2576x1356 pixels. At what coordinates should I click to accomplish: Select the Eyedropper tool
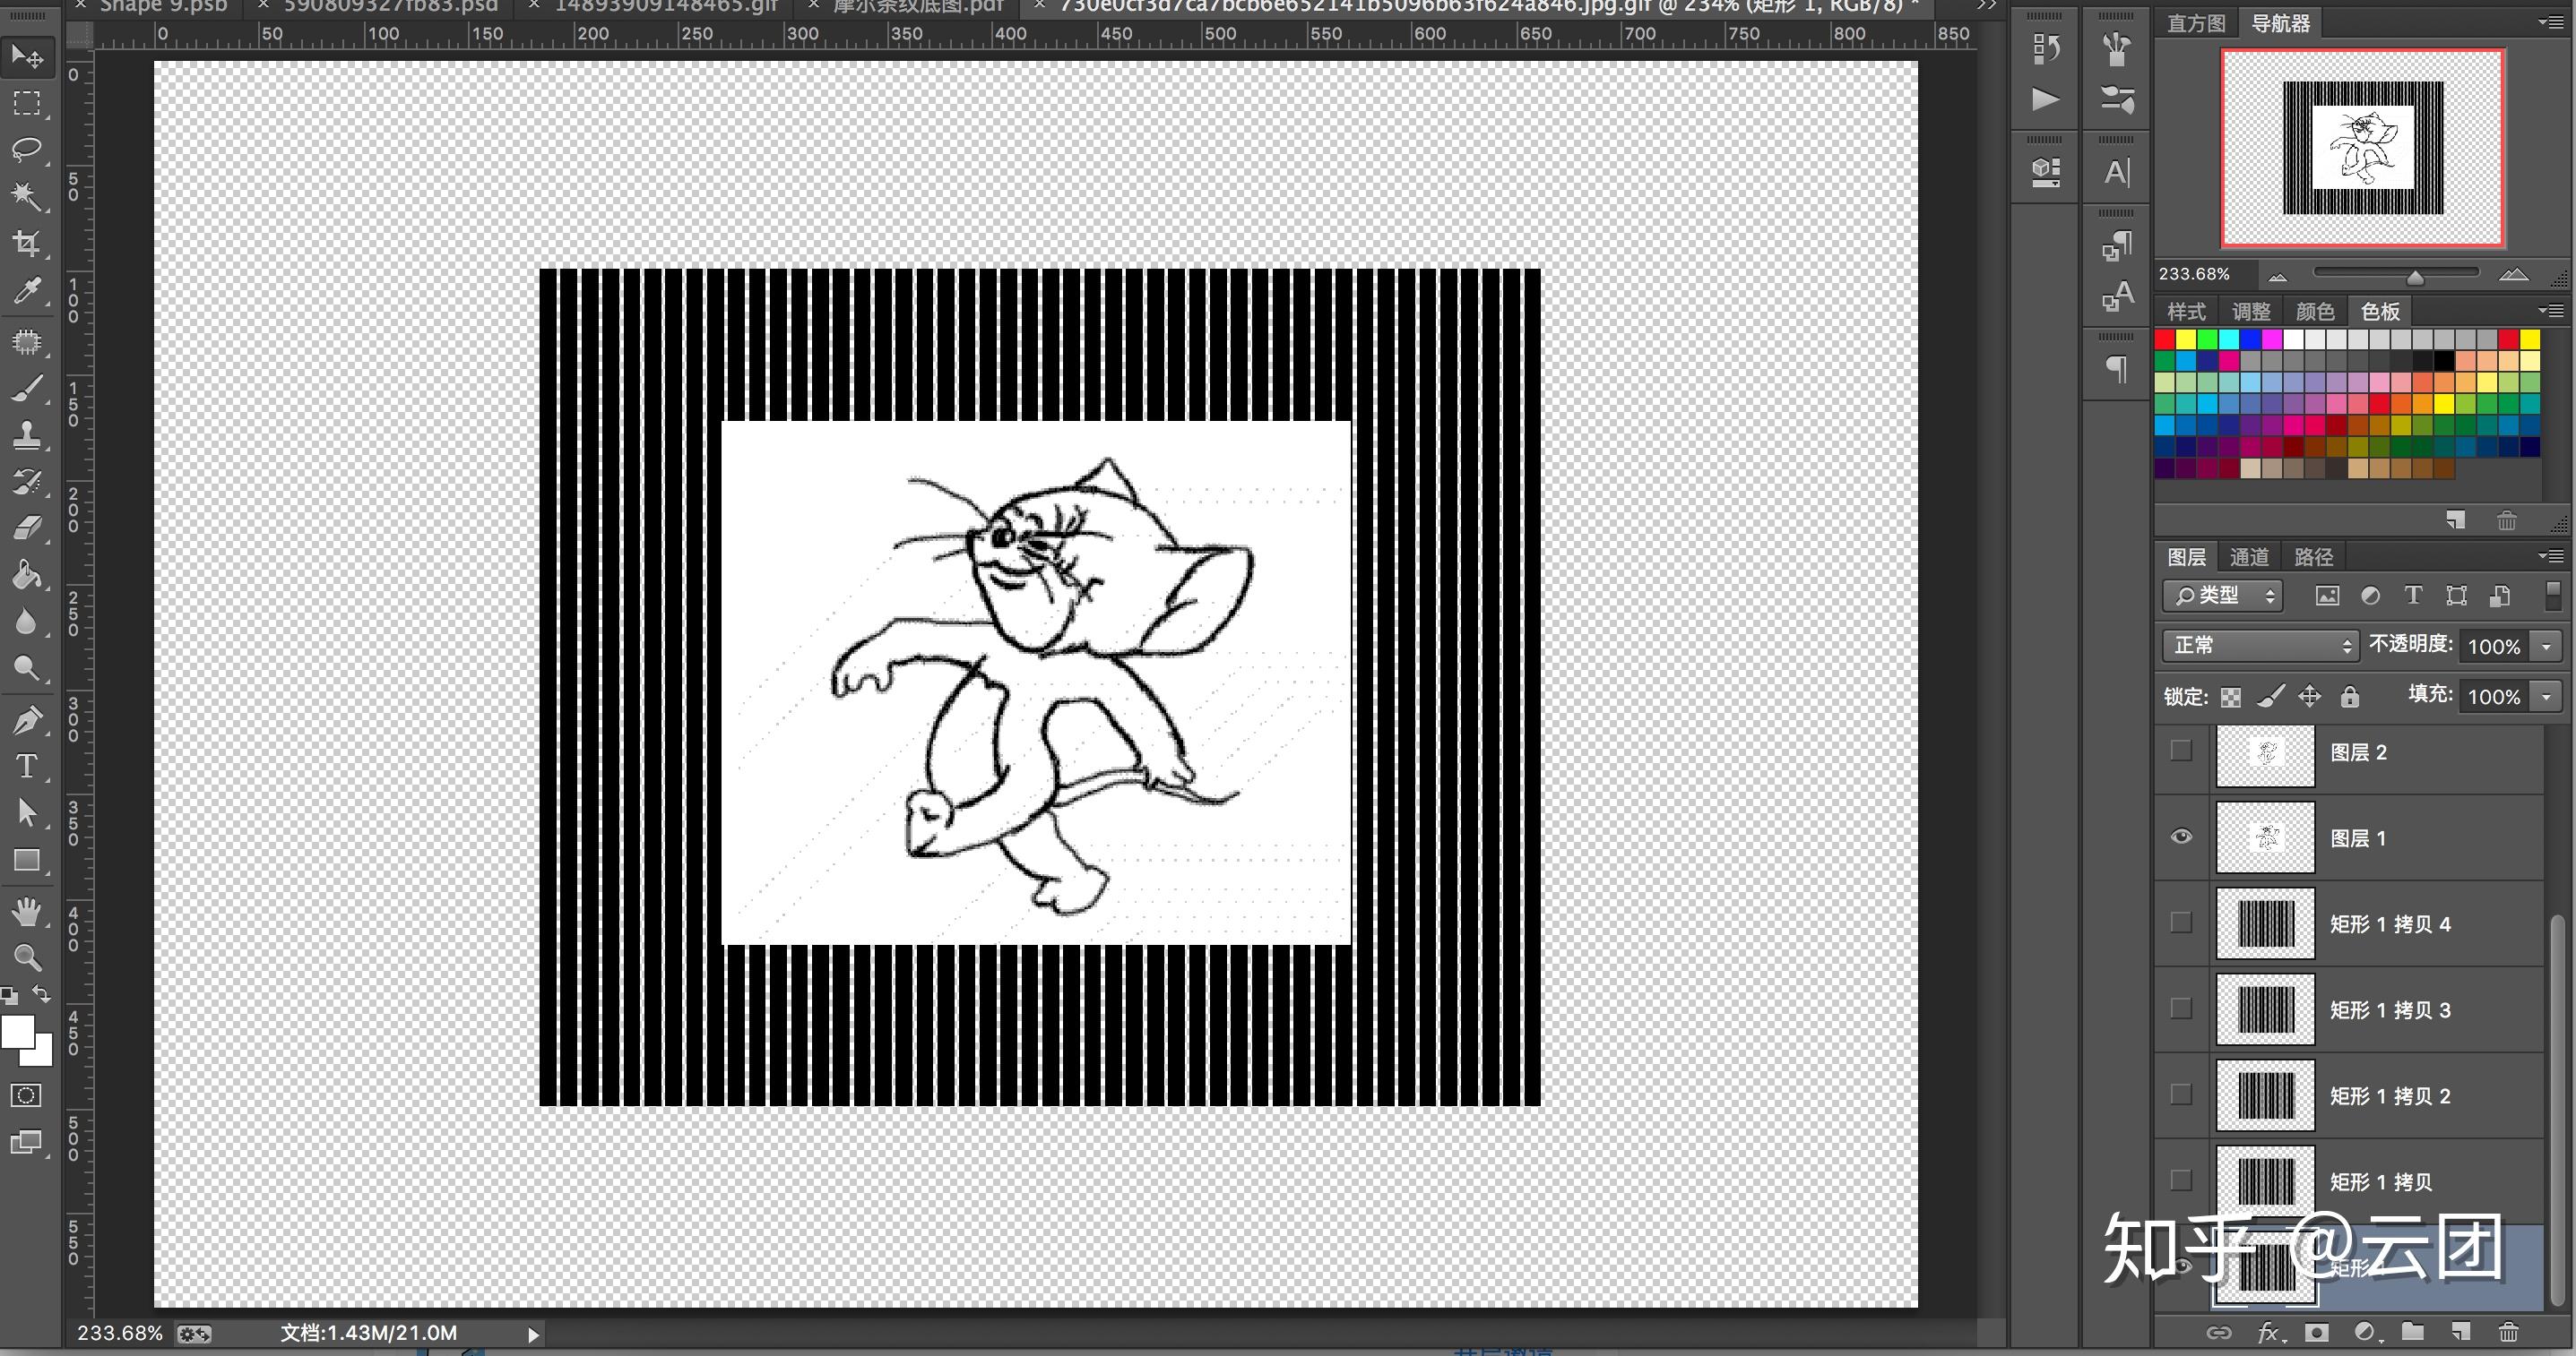tap(27, 290)
